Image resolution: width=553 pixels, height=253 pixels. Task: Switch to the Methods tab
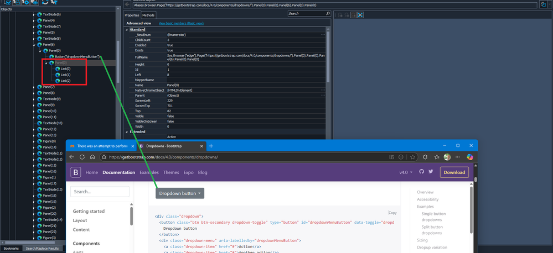tap(148, 15)
